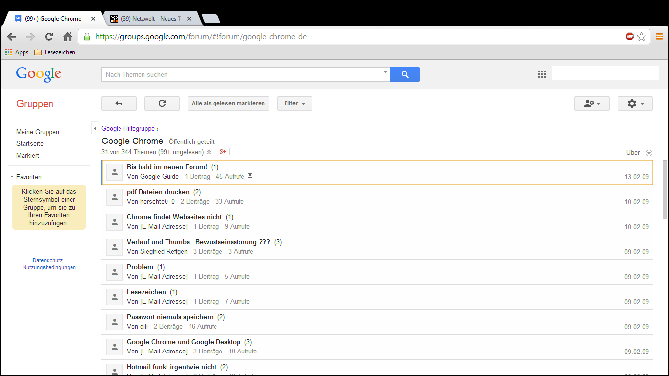Viewport: 669px width, 376px height.
Task: Click the blue search magnifier button
Action: coord(405,74)
